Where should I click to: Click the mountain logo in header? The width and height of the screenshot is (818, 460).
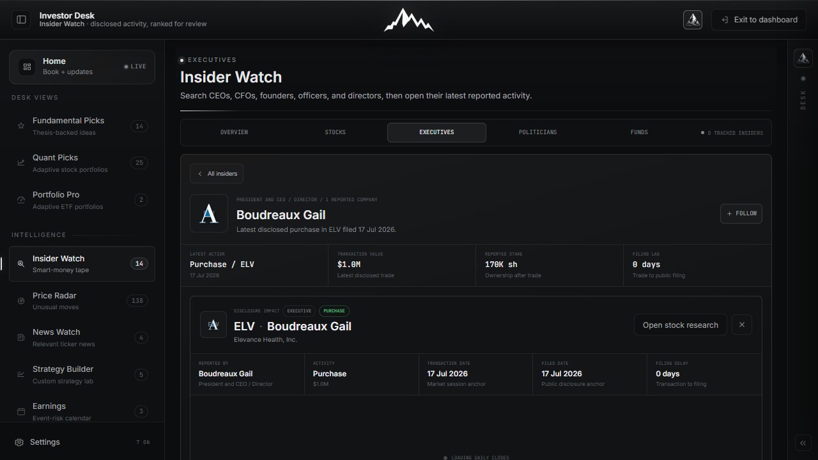(x=409, y=20)
